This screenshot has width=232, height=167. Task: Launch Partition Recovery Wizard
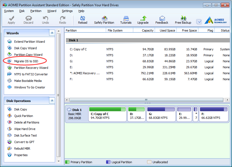(x=28, y=68)
